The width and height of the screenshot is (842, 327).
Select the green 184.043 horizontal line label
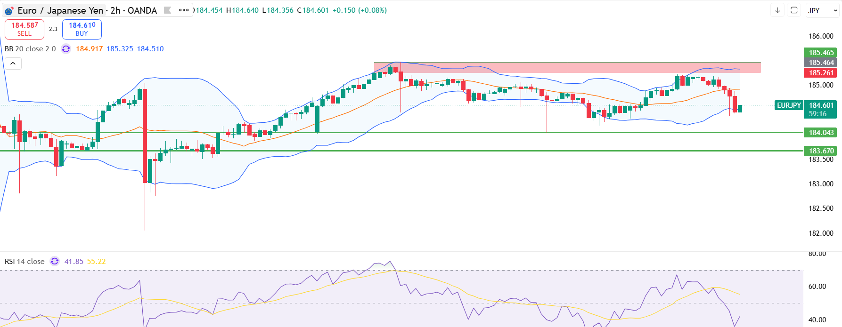pos(821,133)
